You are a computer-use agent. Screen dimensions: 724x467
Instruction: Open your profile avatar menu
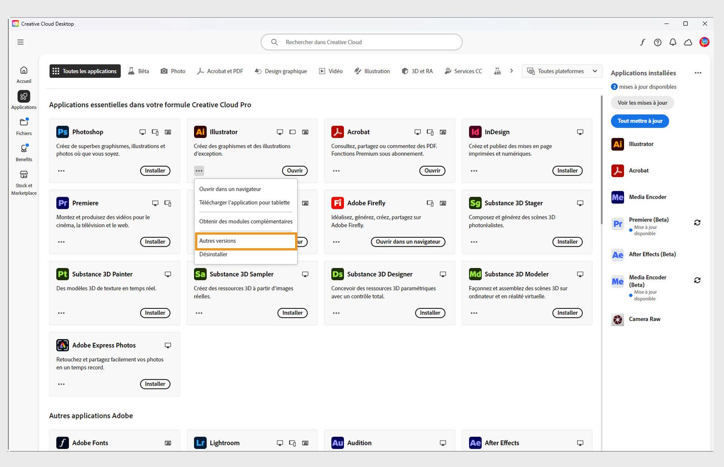pos(705,42)
